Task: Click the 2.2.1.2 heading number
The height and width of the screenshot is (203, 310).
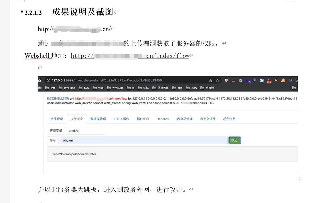Action: (x=33, y=13)
